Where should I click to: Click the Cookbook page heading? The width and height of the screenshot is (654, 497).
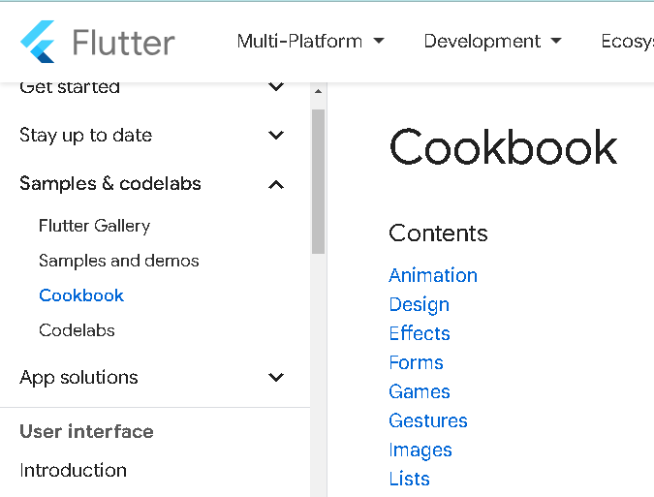tap(503, 146)
